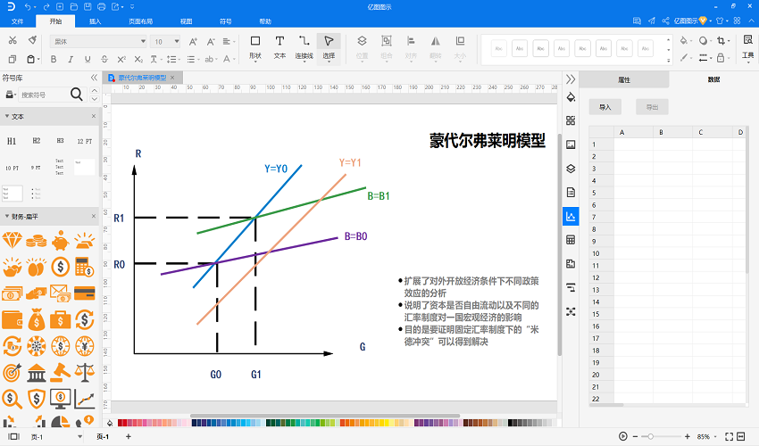Click the table icon in right sidebar
The width and height of the screenshot is (759, 446).
[571, 240]
